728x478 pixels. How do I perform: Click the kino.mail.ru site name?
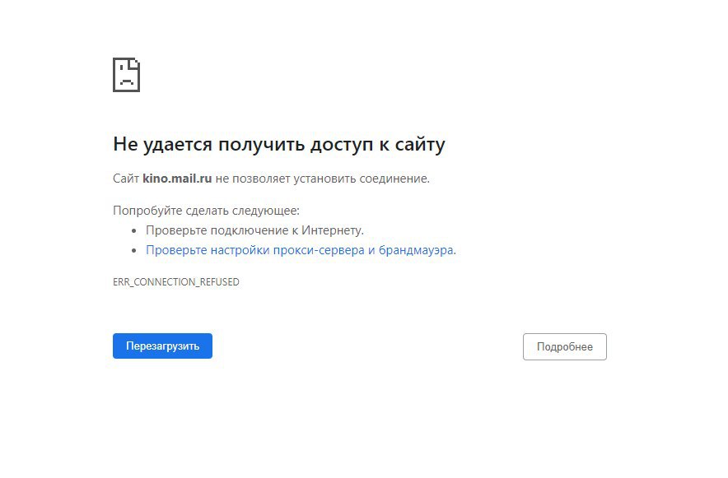tap(177, 179)
